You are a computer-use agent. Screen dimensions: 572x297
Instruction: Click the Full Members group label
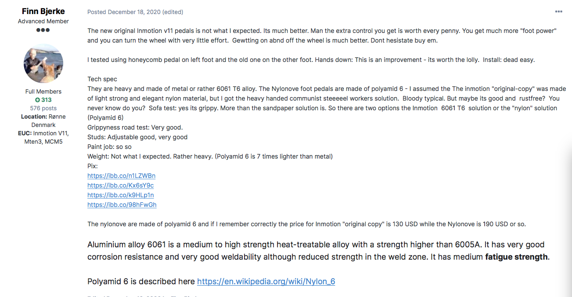coord(43,91)
